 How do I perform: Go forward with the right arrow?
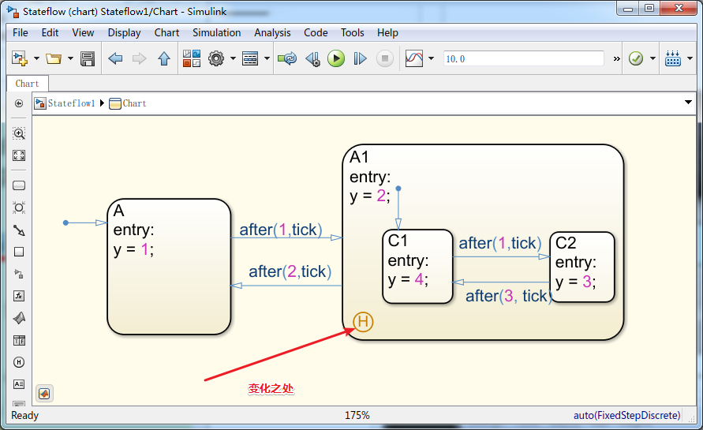(140, 58)
